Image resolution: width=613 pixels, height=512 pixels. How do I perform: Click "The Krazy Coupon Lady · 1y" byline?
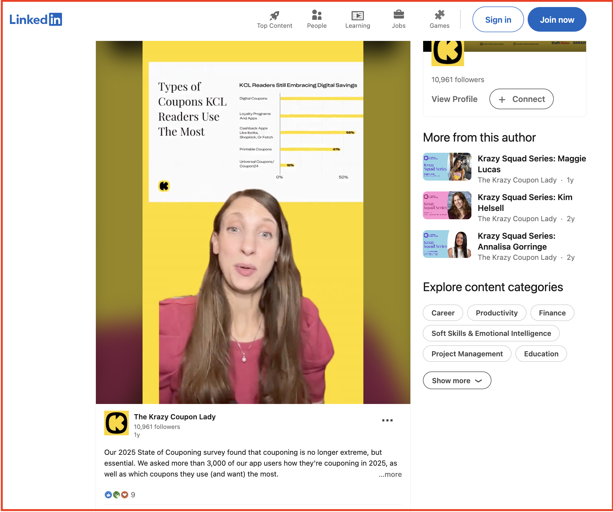(525, 180)
